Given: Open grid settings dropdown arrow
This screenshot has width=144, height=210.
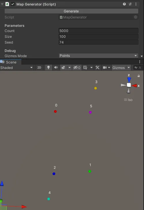Looking at the screenshot, I should click(x=91, y=67).
